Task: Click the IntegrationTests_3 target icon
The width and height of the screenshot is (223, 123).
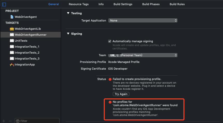Action: [12, 59]
